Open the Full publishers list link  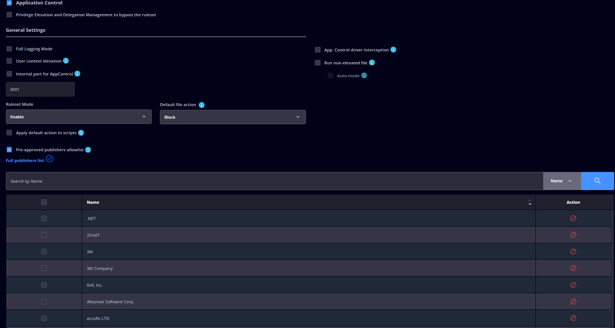[25, 160]
